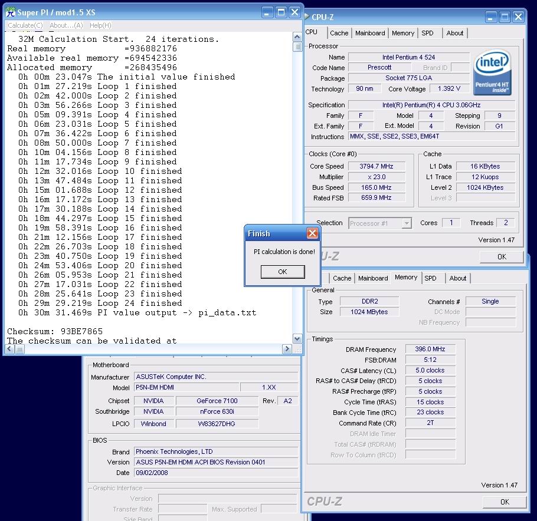This screenshot has width=537, height=521.
Task: Click the Intel Pentium 4 HT logo
Action: coord(492,72)
